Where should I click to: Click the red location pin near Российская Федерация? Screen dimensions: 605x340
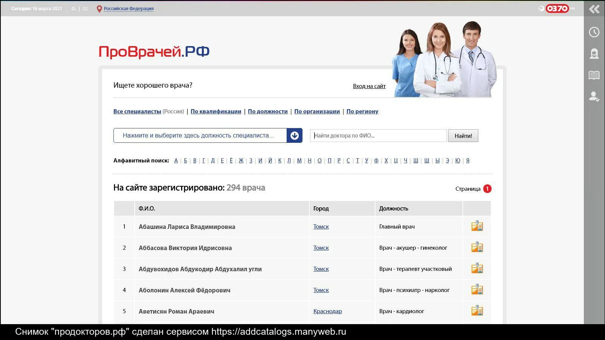(99, 9)
